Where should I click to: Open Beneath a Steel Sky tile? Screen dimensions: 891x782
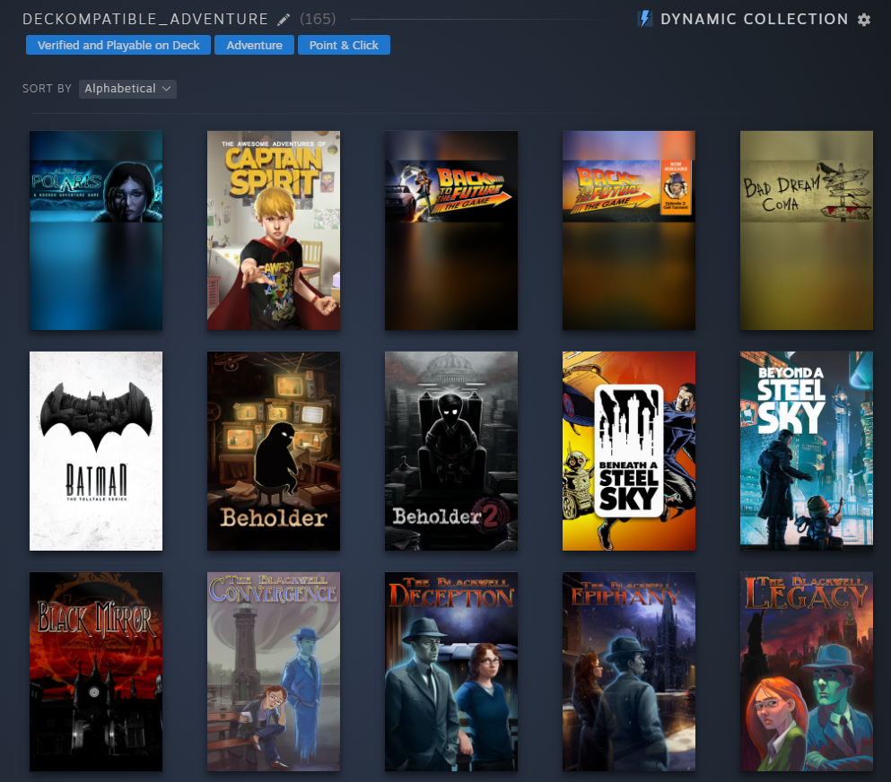(x=628, y=451)
